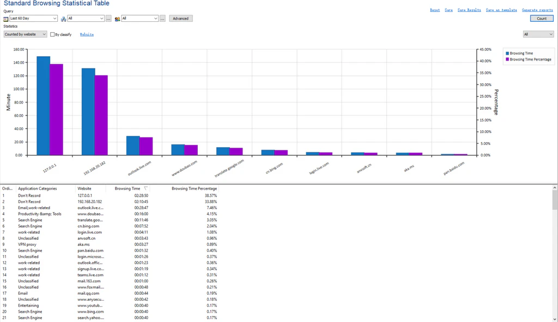Select the www.doubao... website cell

point(90,214)
